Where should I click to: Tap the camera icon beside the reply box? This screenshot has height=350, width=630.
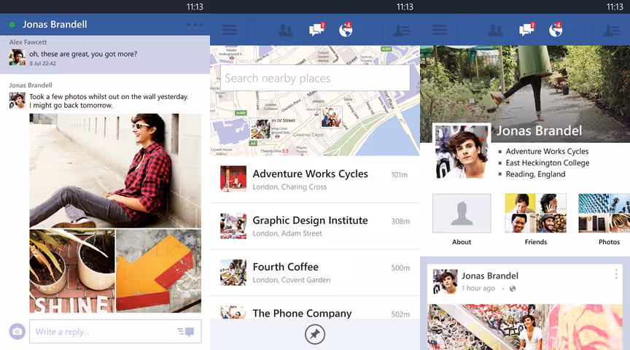tap(17, 332)
